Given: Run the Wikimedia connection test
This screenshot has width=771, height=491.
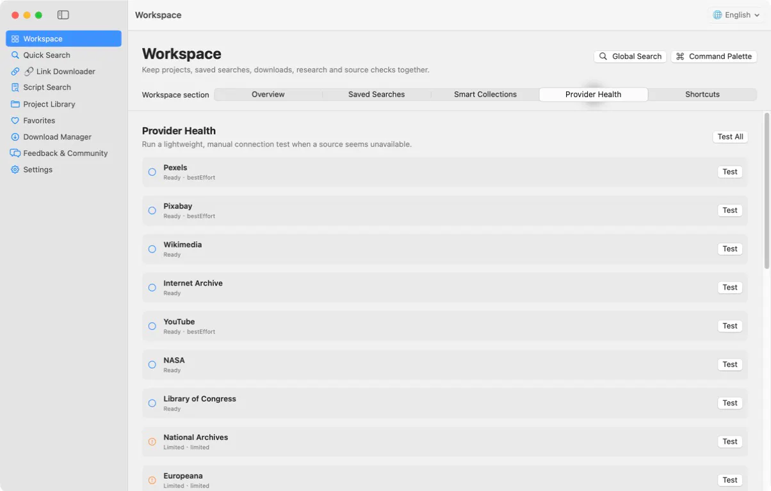Looking at the screenshot, I should (x=730, y=249).
